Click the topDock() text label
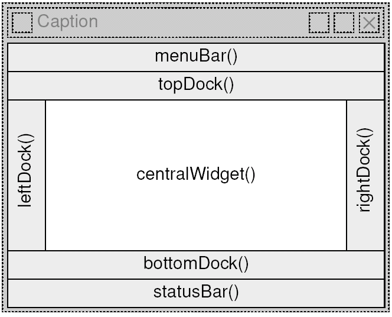 (x=196, y=85)
